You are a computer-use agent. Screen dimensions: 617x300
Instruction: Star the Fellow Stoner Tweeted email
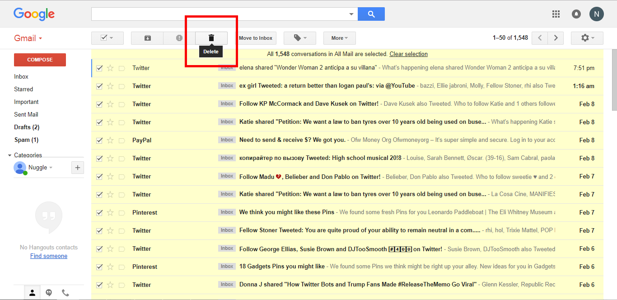pyautogui.click(x=110, y=230)
